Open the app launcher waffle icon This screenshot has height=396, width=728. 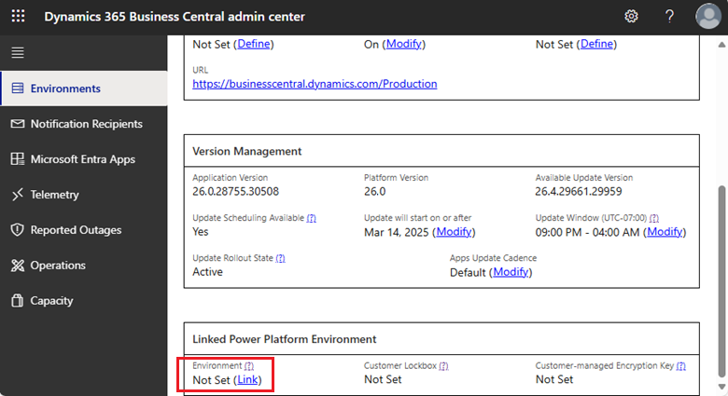tap(19, 17)
